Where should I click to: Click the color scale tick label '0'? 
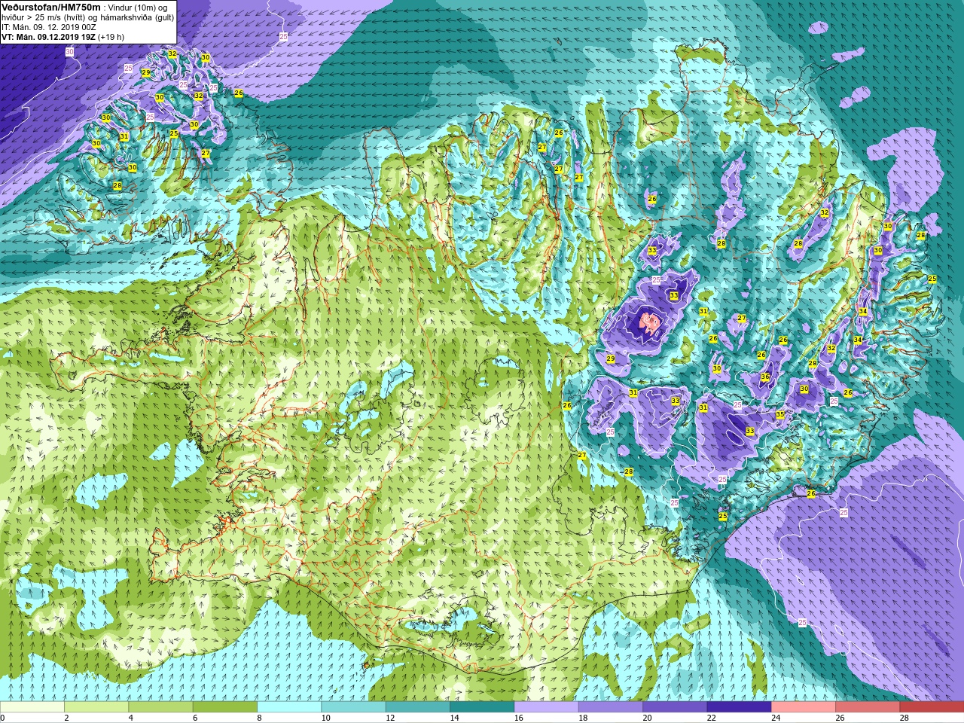3,718
